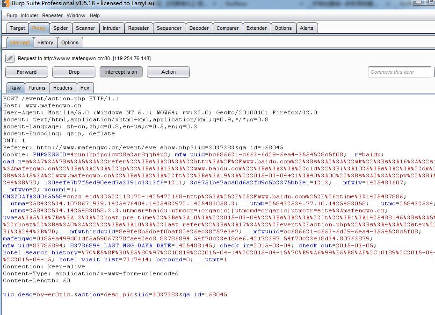Click the User-Agent header line
435x315 pixels.
tap(160, 112)
